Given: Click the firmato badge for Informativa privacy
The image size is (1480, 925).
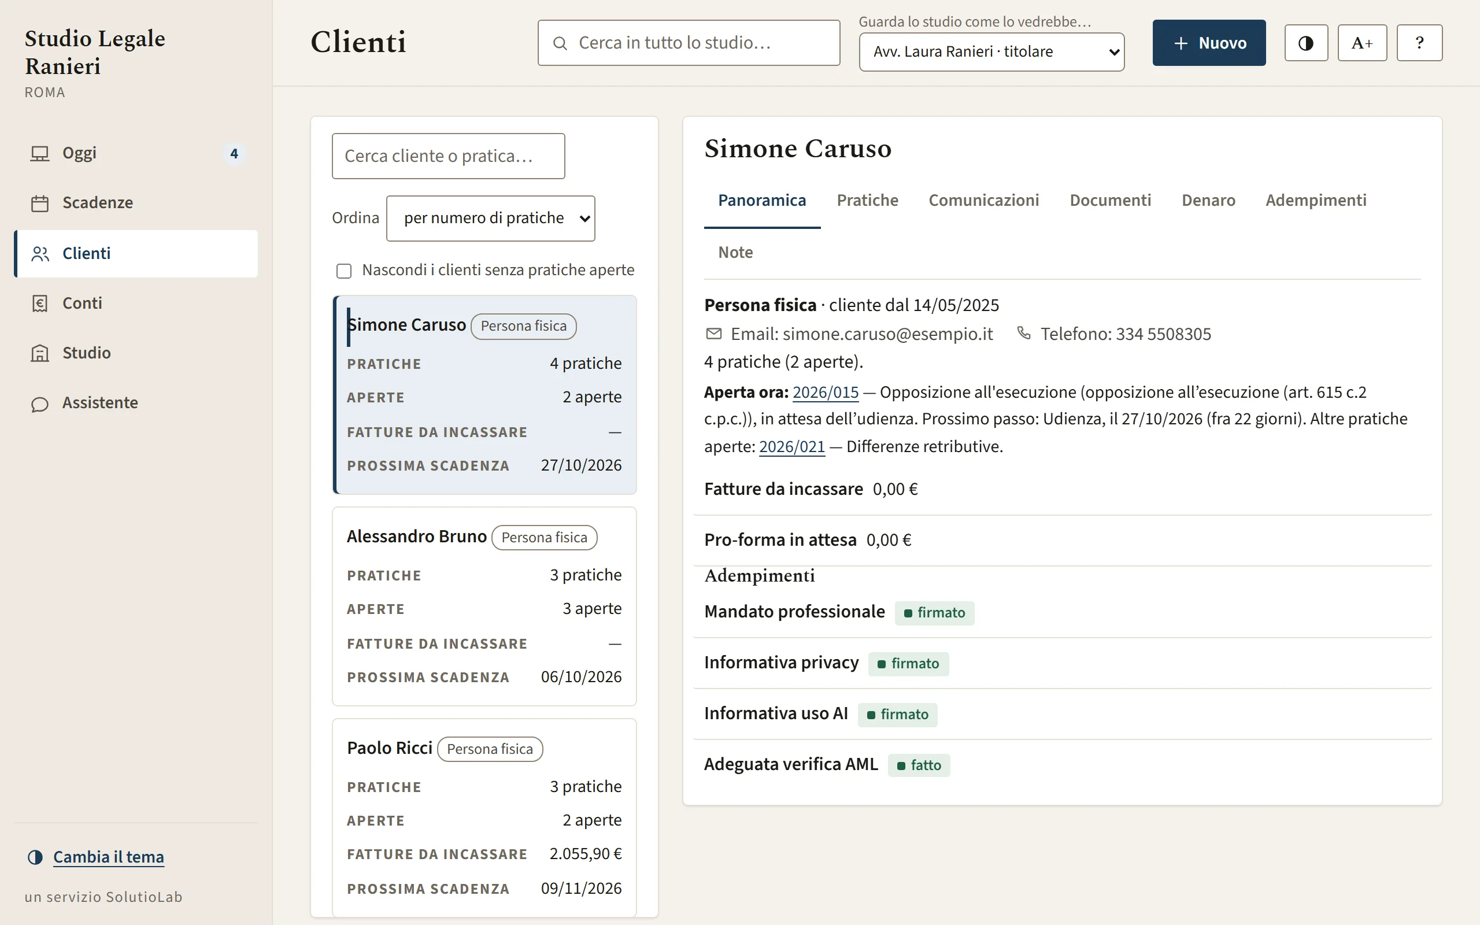Looking at the screenshot, I should [908, 664].
